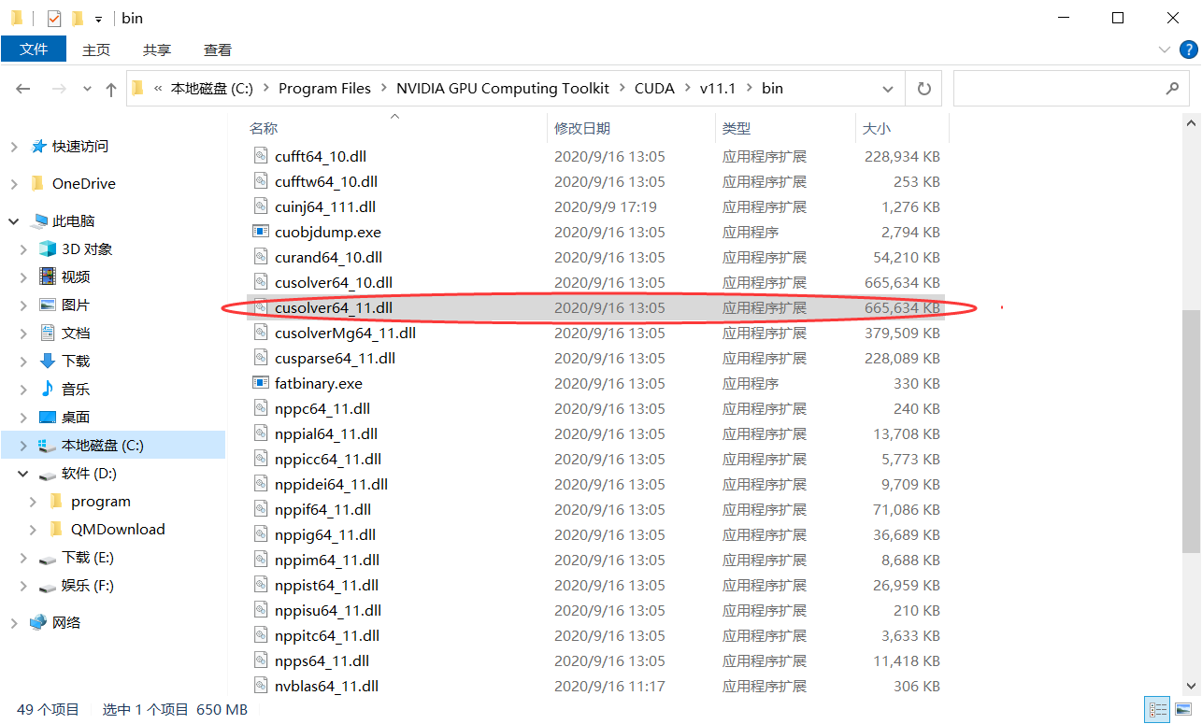1202x724 pixels.
Task: Click the 网络 icon in the navigation pane
Action: coord(37,621)
